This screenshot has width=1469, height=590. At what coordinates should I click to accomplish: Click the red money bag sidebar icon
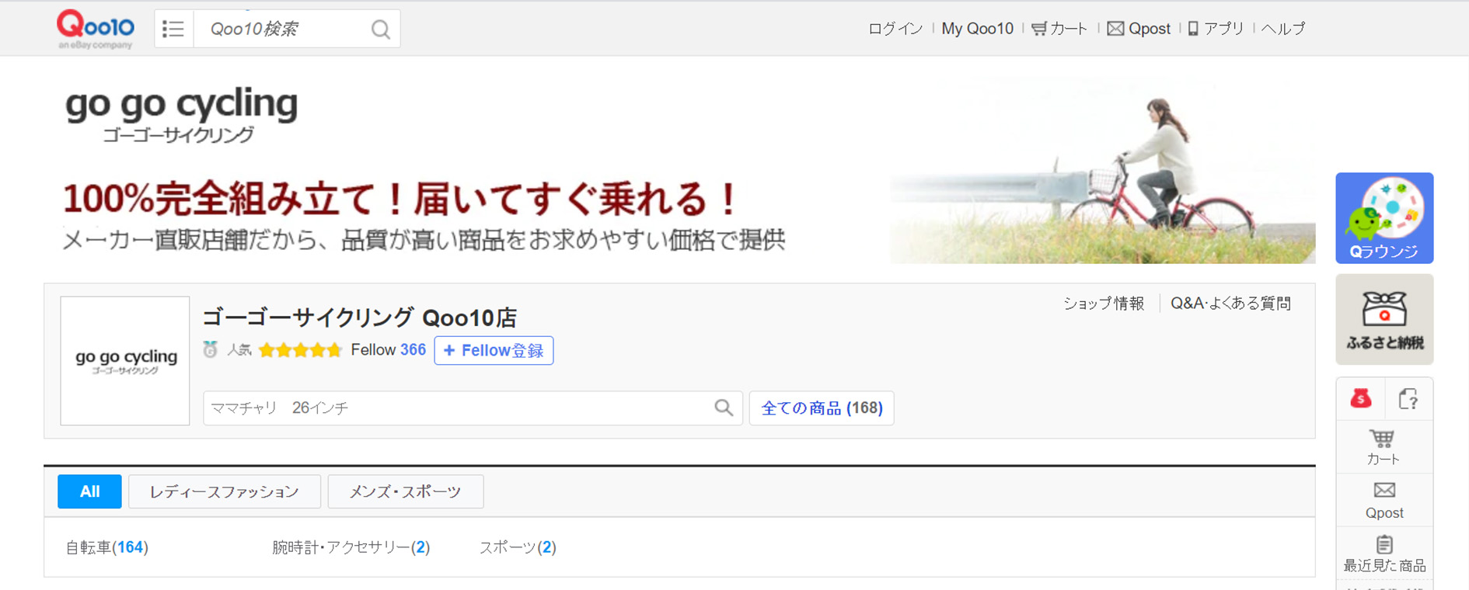pos(1360,399)
